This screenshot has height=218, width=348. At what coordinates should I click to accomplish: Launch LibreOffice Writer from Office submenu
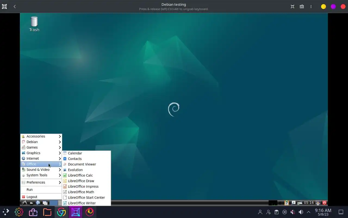click(x=86, y=203)
